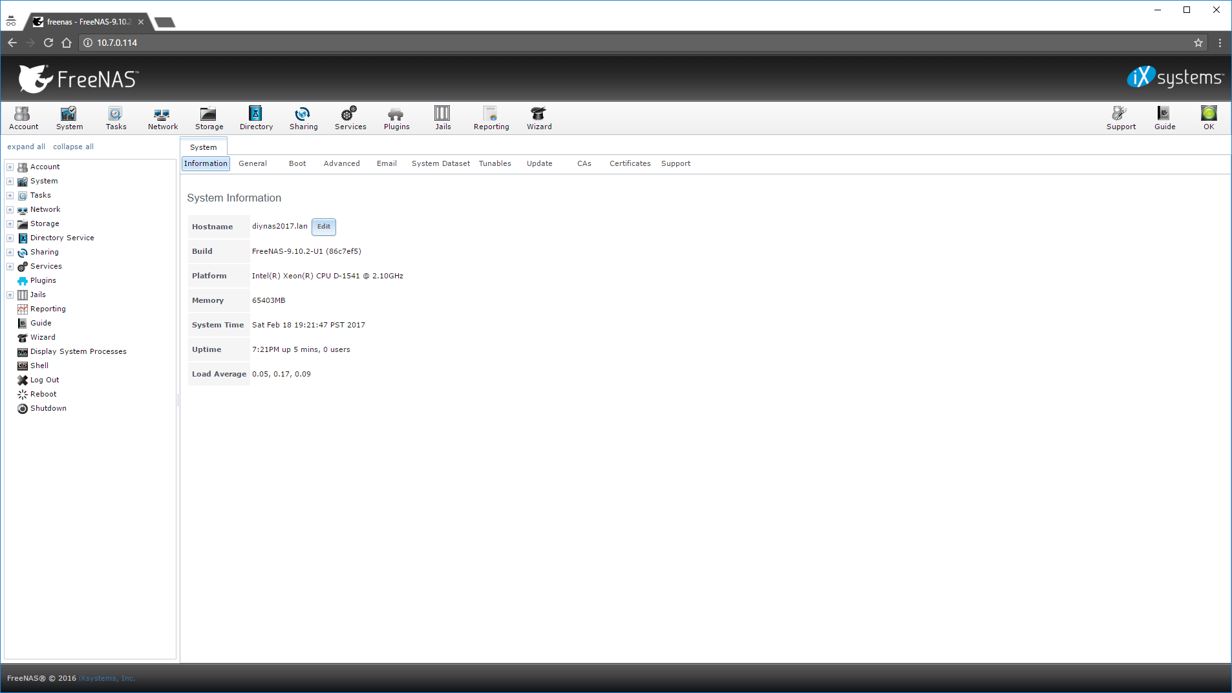
Task: Select Reporting in the sidebar tree
Action: pyautogui.click(x=48, y=309)
